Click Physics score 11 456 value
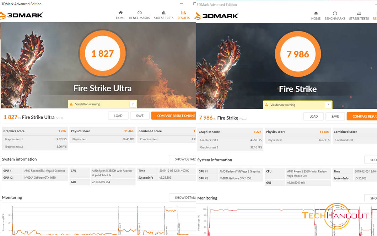The image size is (377, 236). tap(324, 132)
